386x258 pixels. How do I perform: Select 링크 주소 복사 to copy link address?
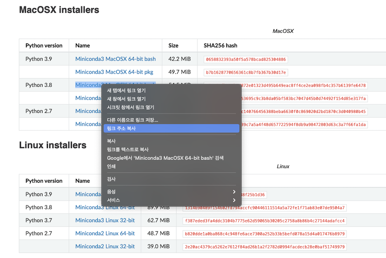coord(171,128)
